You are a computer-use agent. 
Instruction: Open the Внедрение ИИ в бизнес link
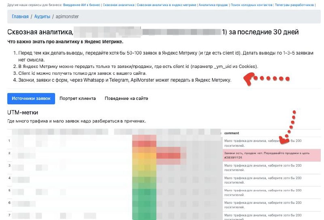click(82, 5)
